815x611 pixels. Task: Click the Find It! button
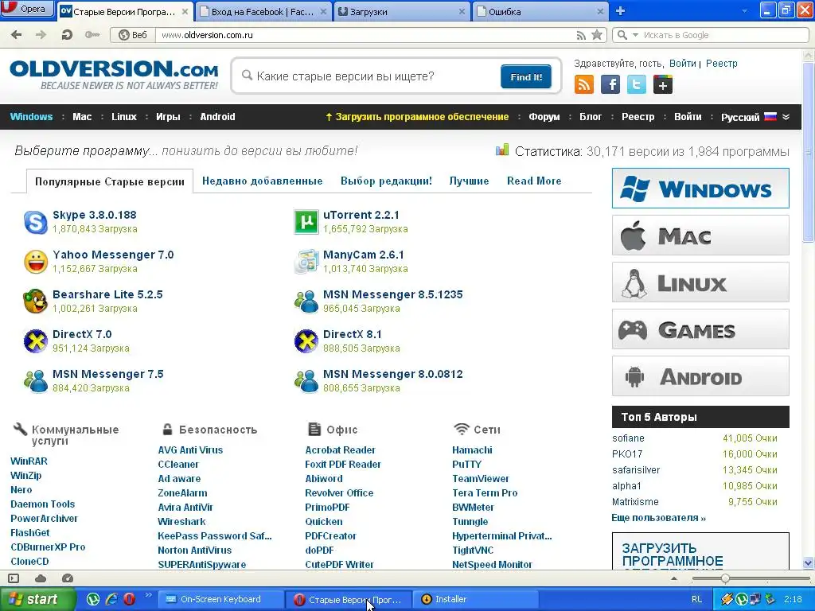pos(526,77)
